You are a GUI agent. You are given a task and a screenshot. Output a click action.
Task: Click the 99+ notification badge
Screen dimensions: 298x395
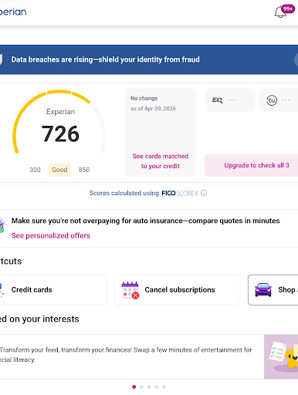click(288, 9)
